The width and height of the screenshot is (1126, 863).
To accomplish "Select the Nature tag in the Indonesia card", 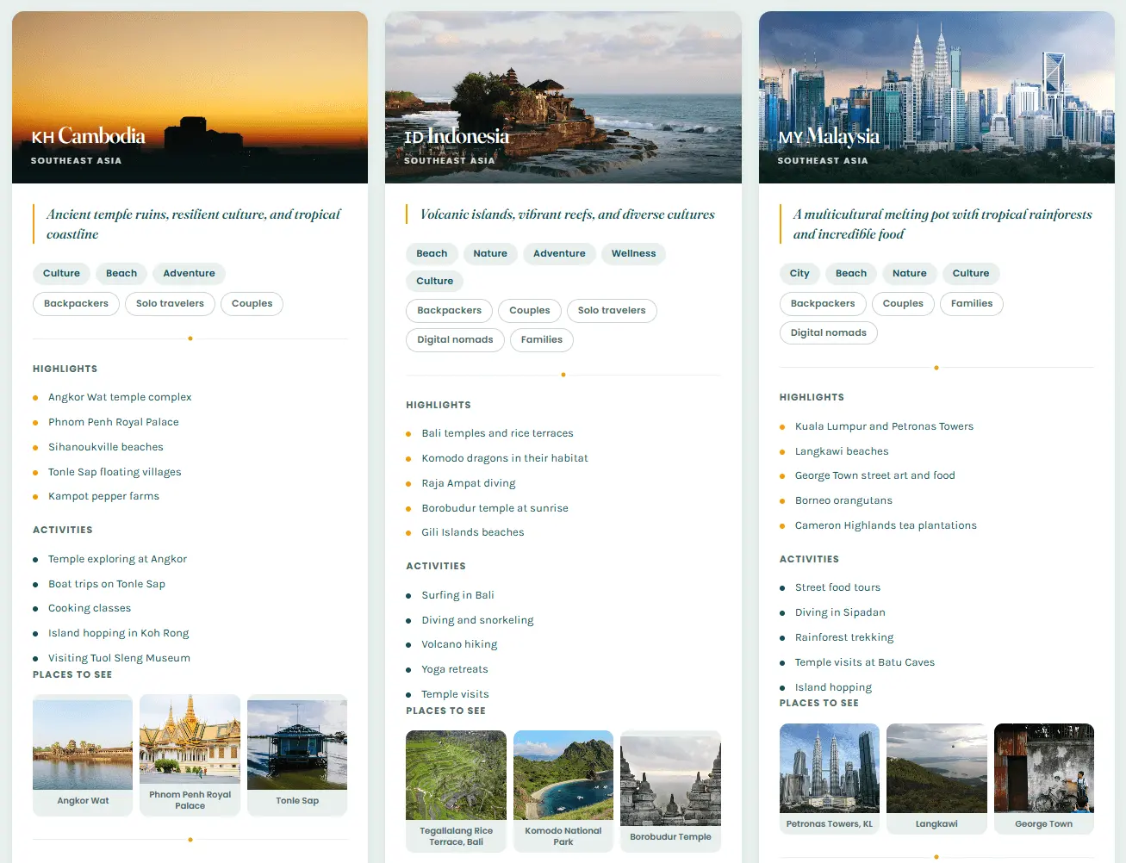I will pos(490,253).
